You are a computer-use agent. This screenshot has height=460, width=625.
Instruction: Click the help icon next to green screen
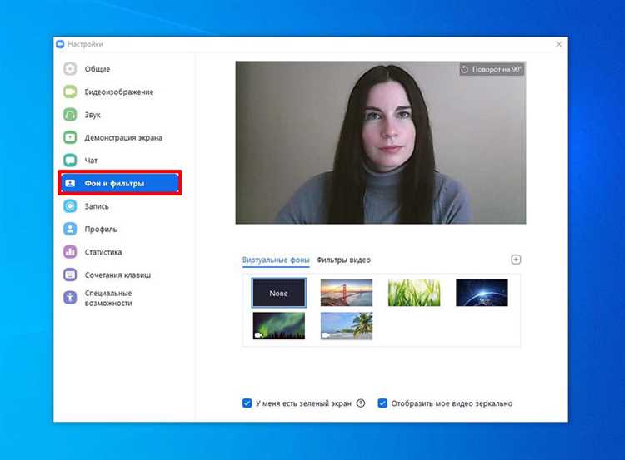[x=361, y=403]
